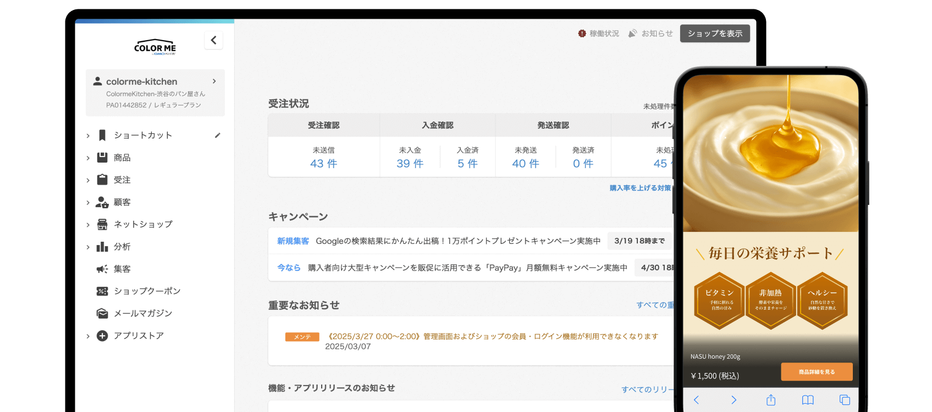Tap the bookmarks book icon on phone

coord(808,400)
